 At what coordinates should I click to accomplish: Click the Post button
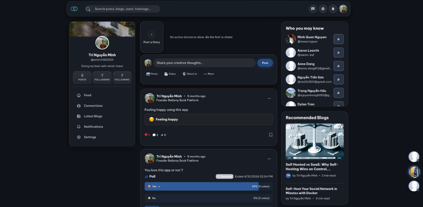tap(265, 63)
